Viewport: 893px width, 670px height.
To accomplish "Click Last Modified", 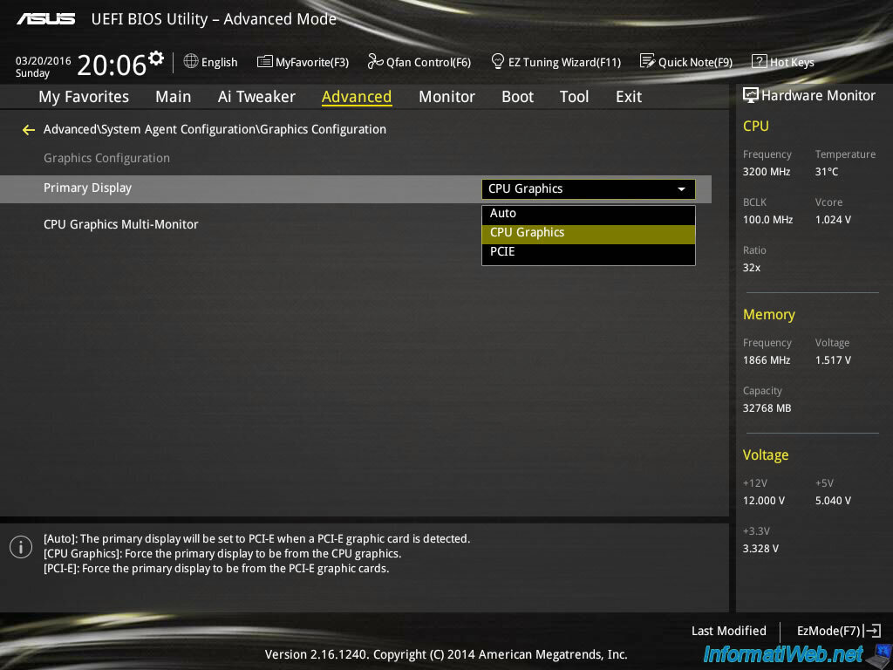I will click(x=728, y=631).
